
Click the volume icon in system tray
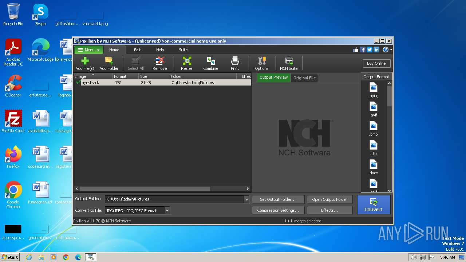click(x=414, y=257)
